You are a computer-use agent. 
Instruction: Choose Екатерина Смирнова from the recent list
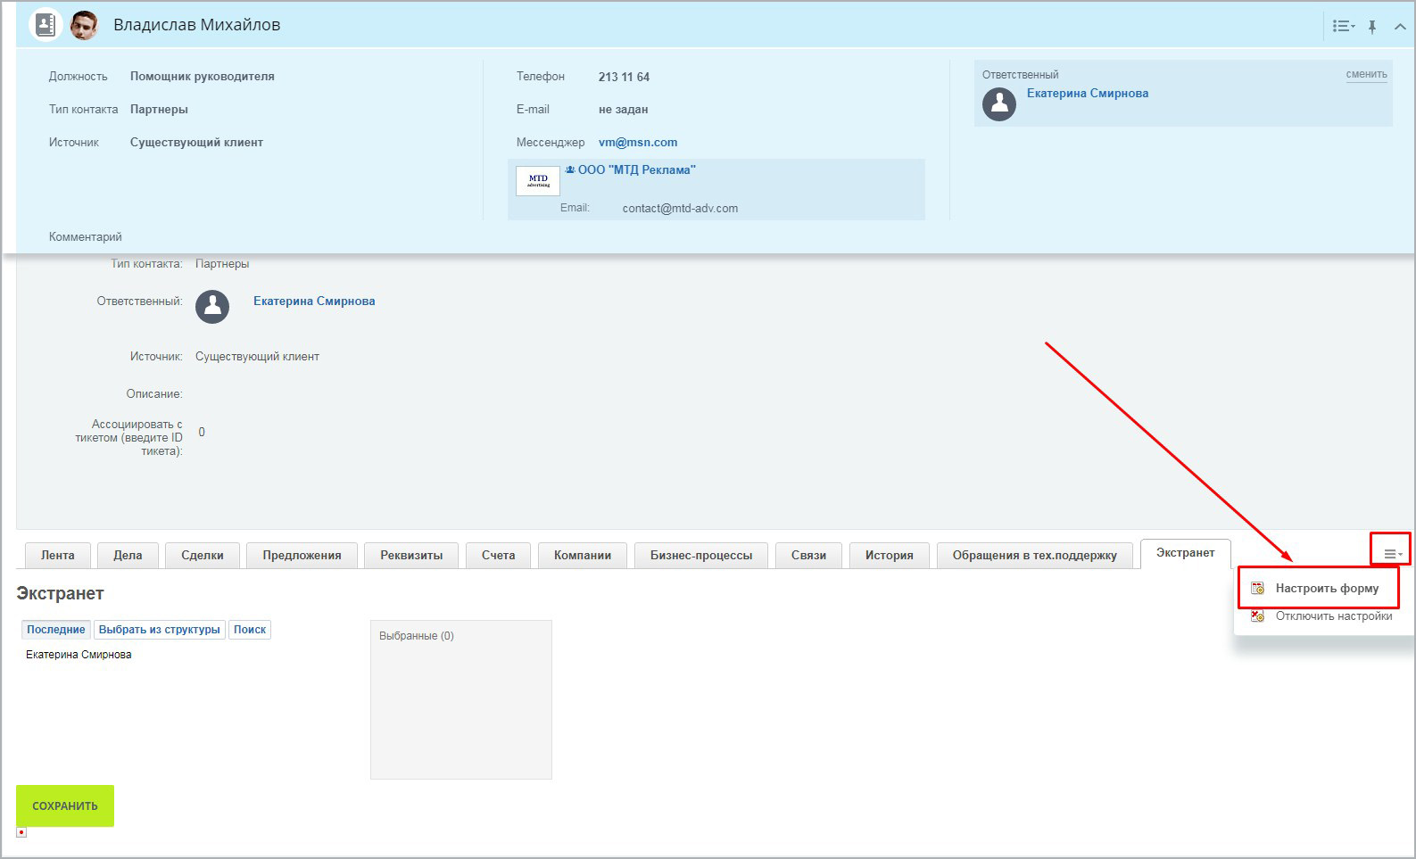[x=79, y=655]
